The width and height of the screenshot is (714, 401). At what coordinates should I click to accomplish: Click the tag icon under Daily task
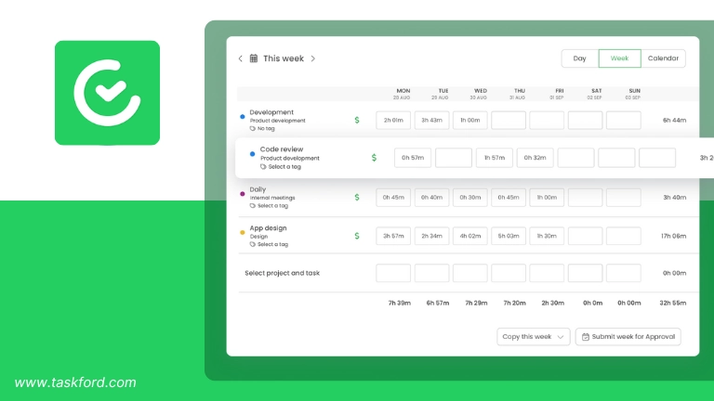[253, 205]
